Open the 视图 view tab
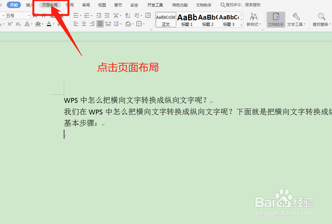 click(102, 5)
